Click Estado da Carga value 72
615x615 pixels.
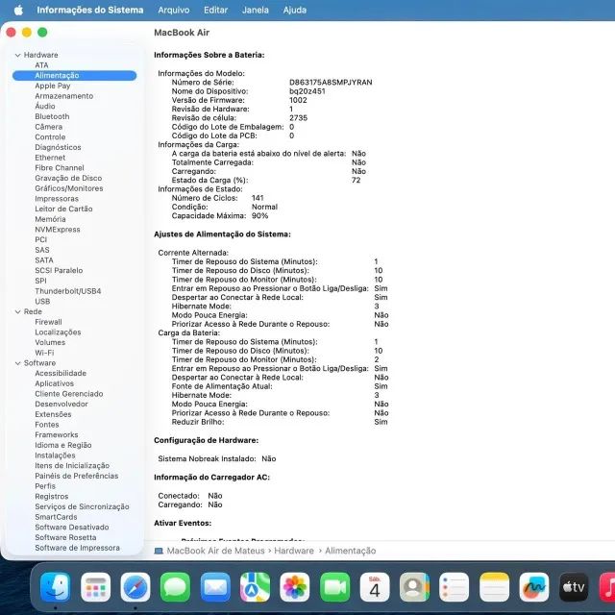coord(356,180)
